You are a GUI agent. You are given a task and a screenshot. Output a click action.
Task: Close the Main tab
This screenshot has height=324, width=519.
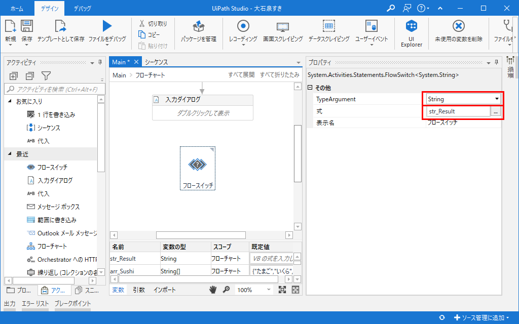(136, 62)
